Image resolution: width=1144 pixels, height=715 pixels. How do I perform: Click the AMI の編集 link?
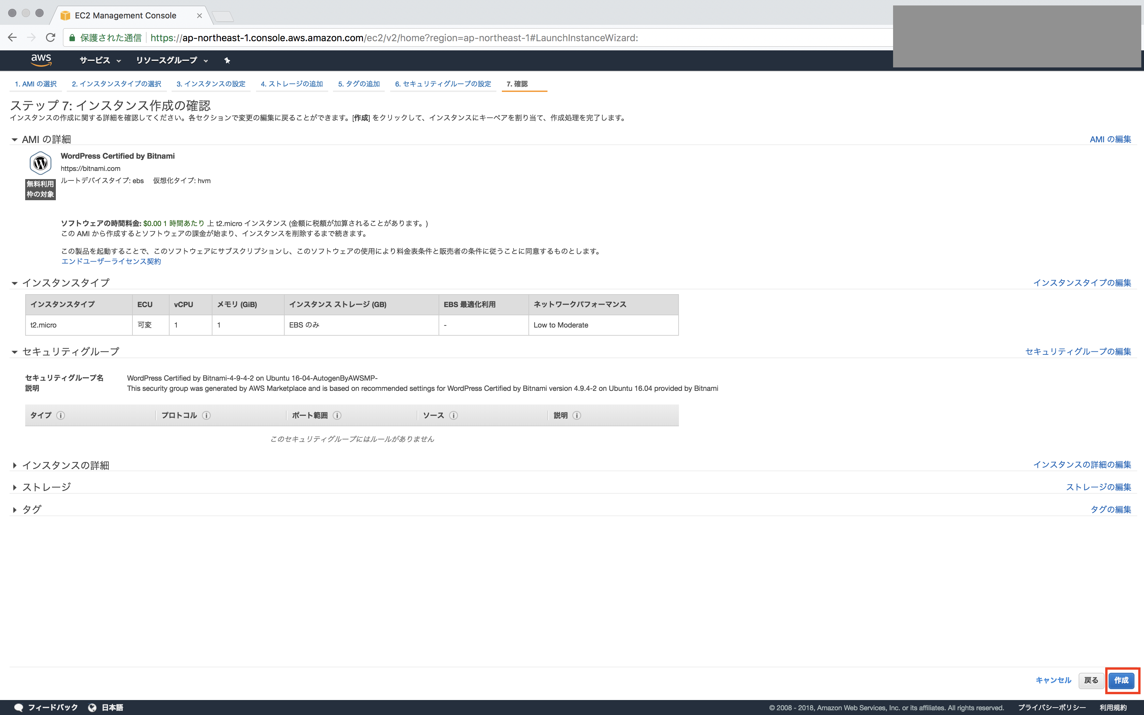[x=1110, y=139]
